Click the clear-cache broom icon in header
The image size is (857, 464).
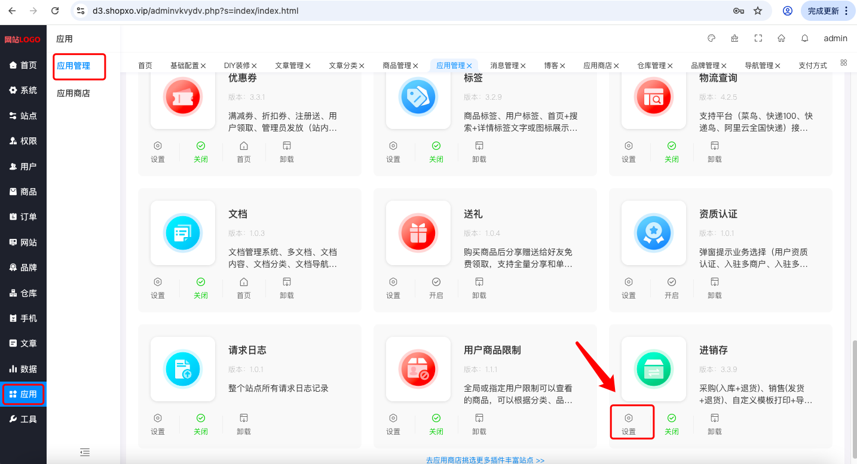(734, 38)
